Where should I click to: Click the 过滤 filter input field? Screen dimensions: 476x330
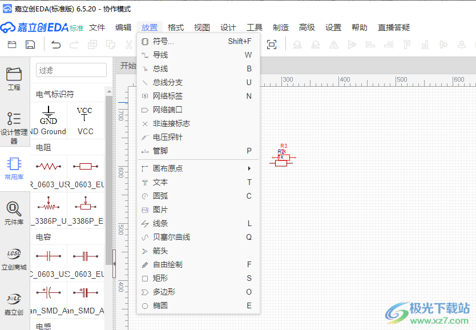pos(71,70)
